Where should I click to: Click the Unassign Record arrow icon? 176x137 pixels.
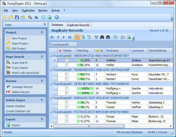coord(8,87)
